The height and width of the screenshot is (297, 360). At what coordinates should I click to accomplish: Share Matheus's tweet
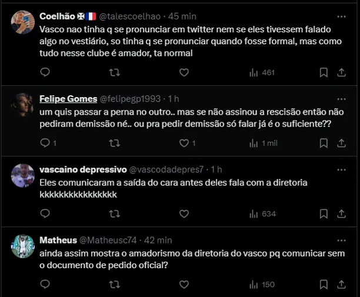(x=341, y=285)
